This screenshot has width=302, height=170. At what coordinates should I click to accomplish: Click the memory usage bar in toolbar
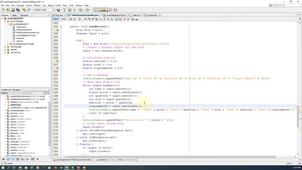[101, 10]
